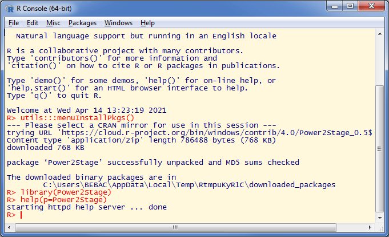Grab the vertical scrollbar thumb
This screenshot has height=237, width=389.
(379, 149)
